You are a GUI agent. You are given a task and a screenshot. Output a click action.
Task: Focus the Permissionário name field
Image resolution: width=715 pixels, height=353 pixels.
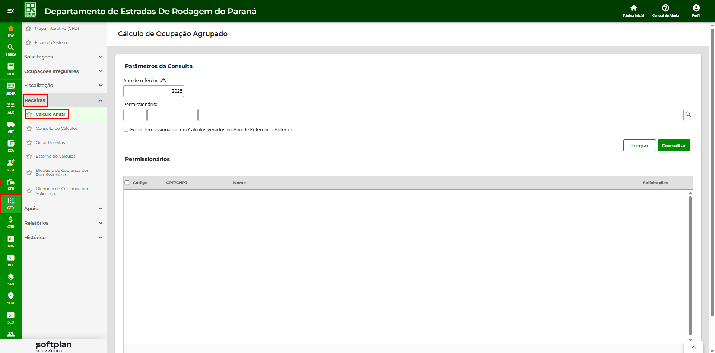(441, 115)
